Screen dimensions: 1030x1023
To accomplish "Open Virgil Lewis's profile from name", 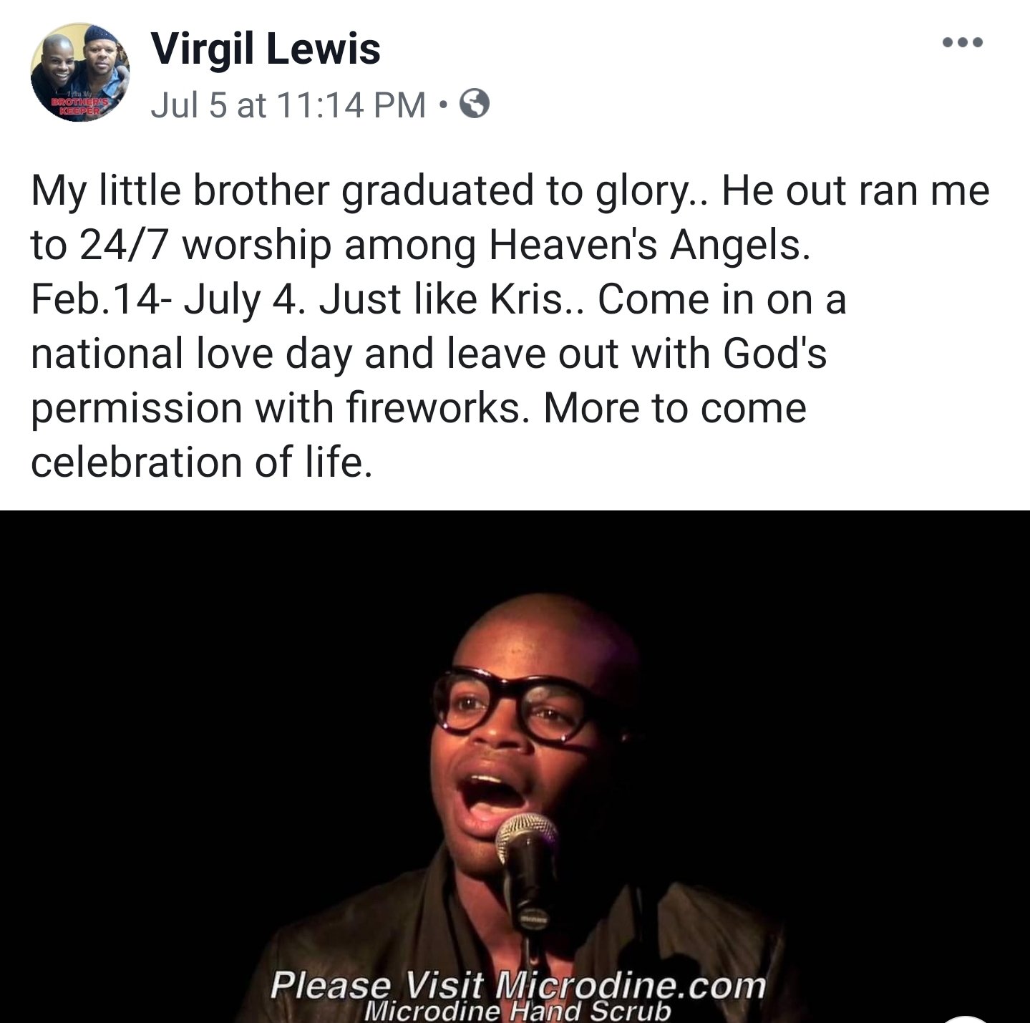I will 266,49.
